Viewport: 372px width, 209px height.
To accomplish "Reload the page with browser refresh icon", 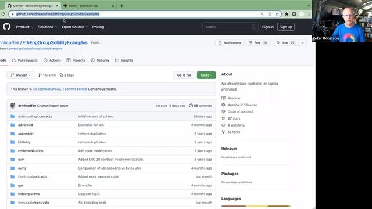I will point(3,14).
